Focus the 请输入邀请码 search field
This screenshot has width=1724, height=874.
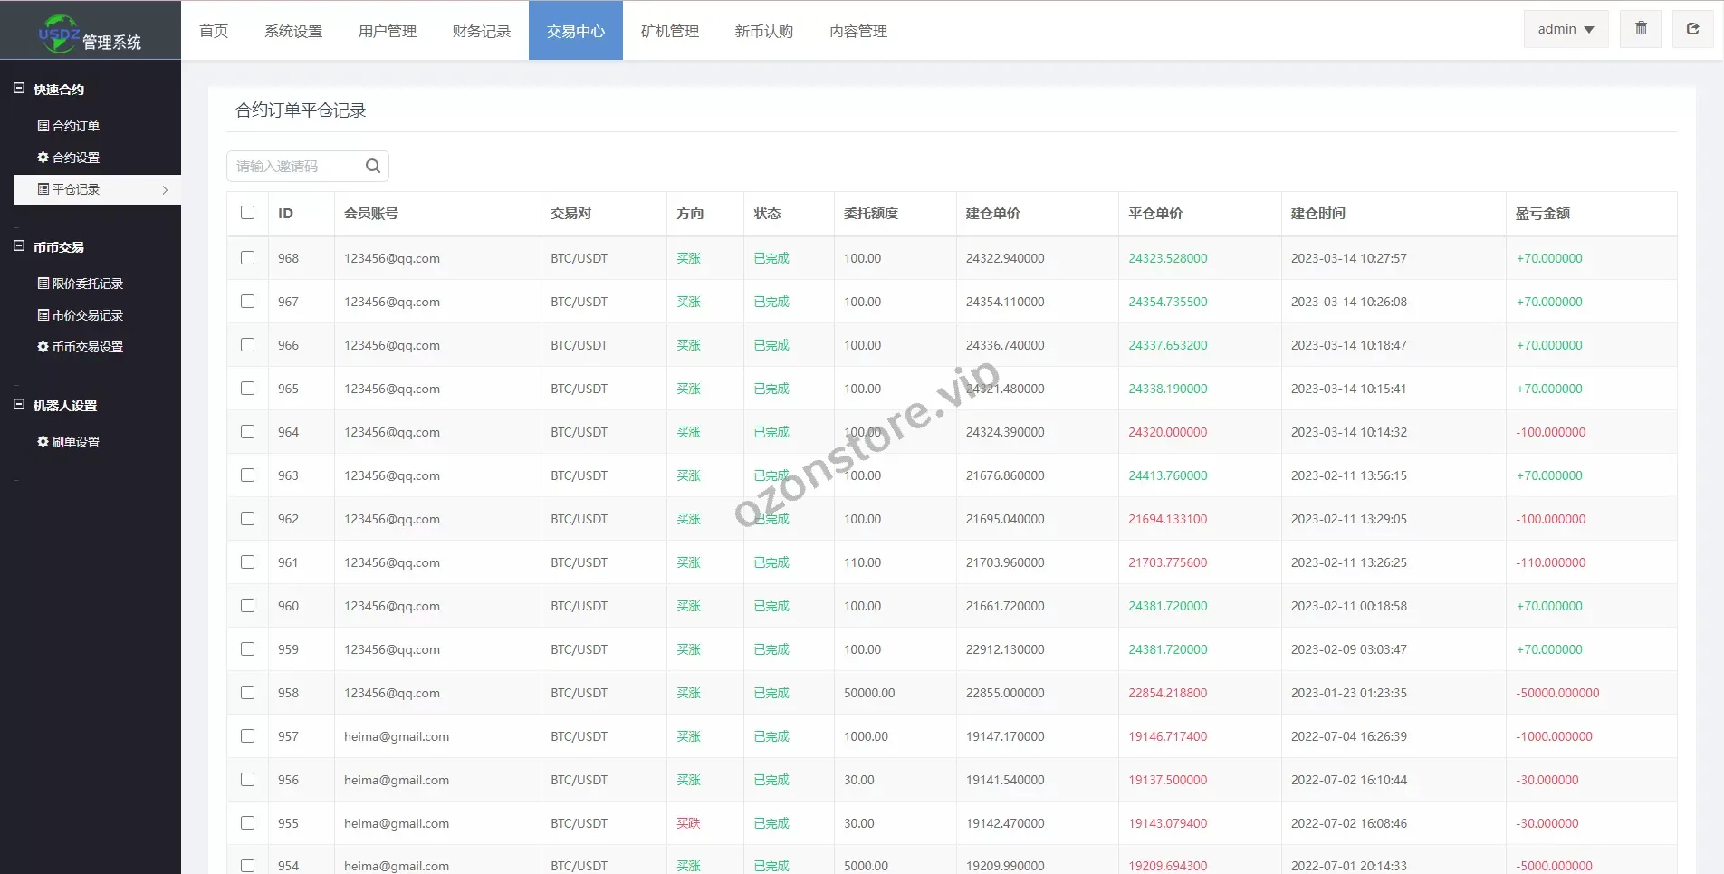click(x=294, y=167)
